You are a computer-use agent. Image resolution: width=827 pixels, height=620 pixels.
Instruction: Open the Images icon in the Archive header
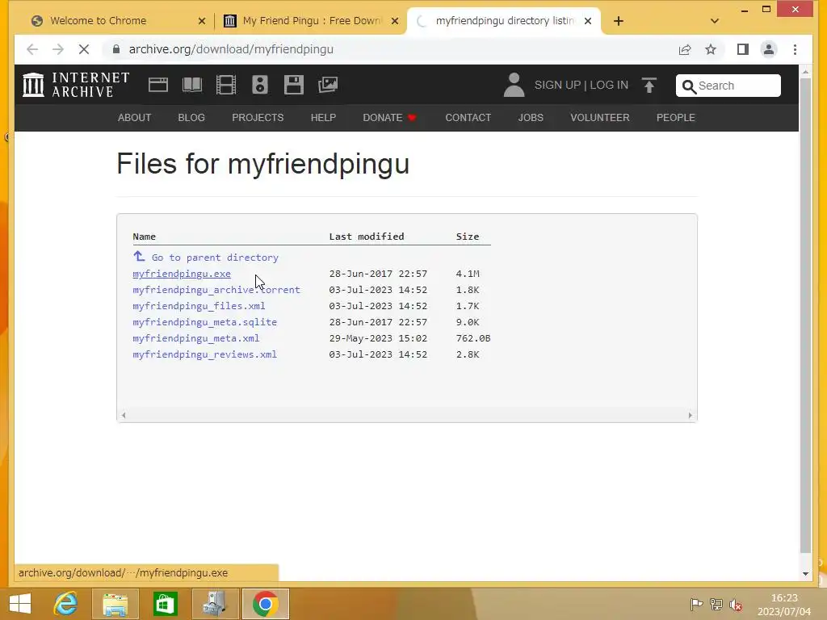[x=328, y=85]
